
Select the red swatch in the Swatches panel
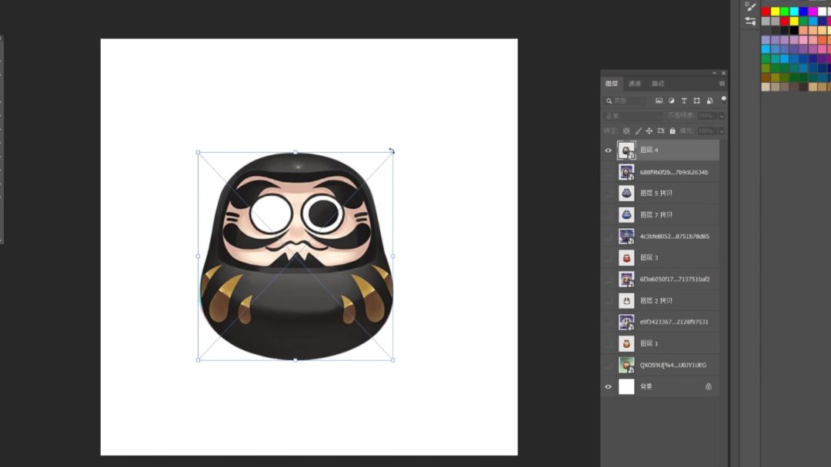point(766,12)
